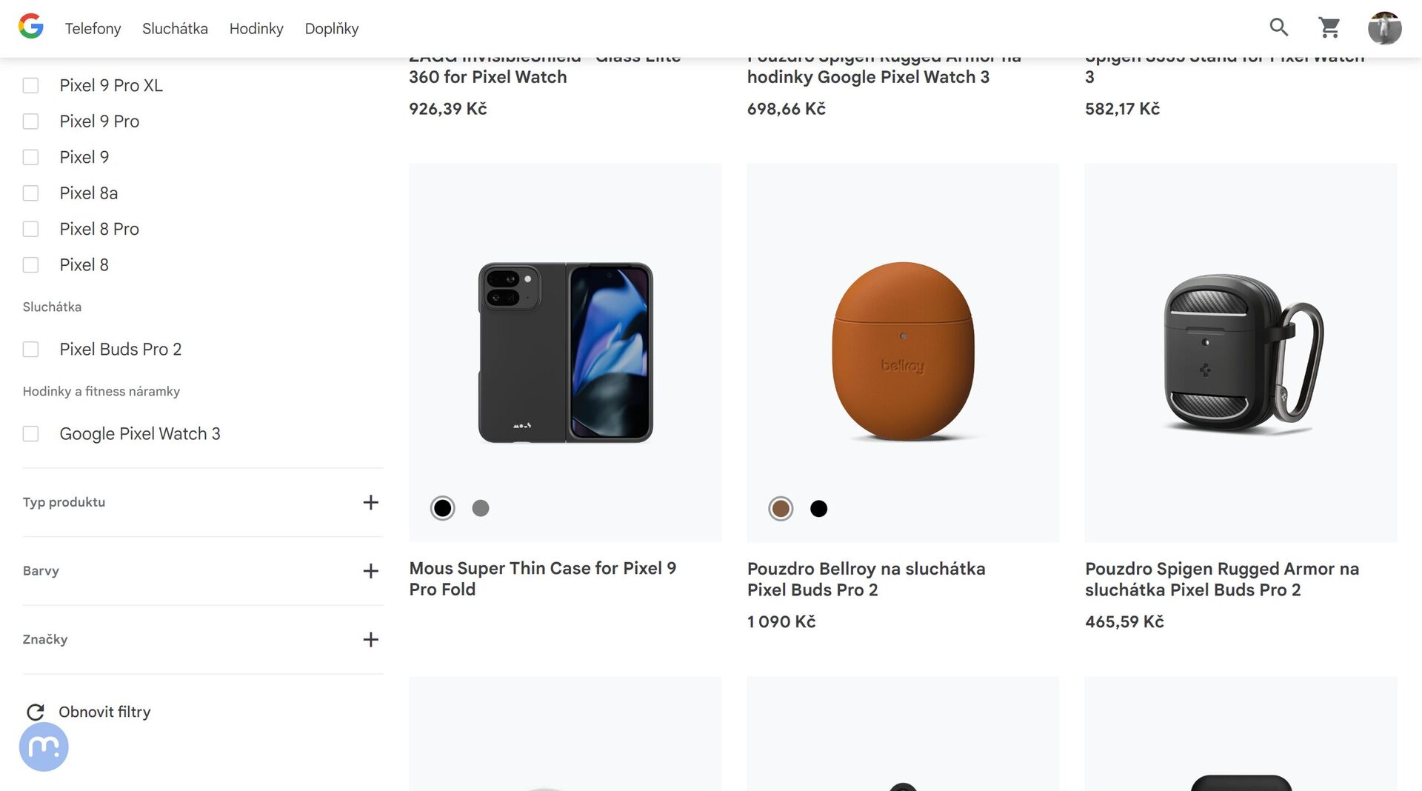Go to the Sluchátka menu

175,29
